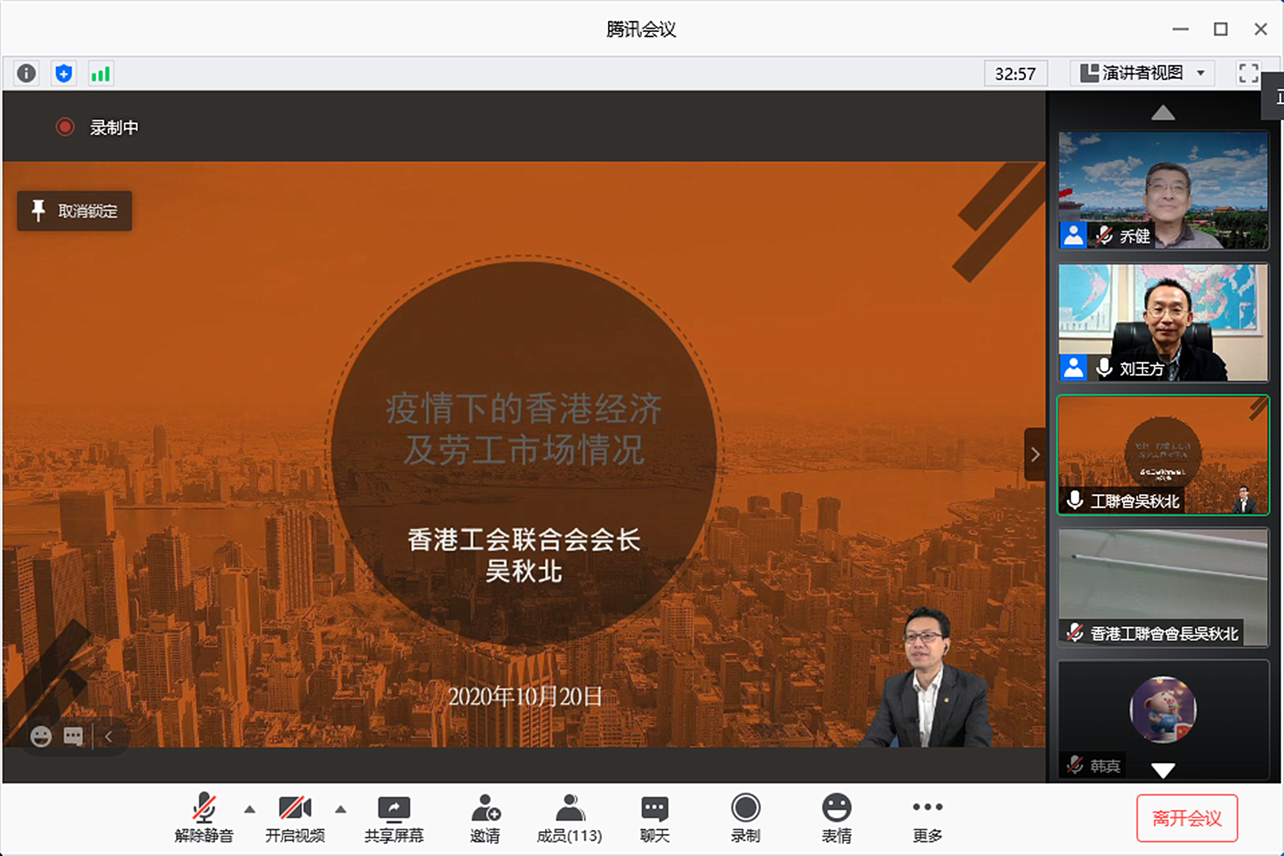This screenshot has height=856, width=1284.
Task: Enter fullscreen mode
Action: pyautogui.click(x=1248, y=73)
